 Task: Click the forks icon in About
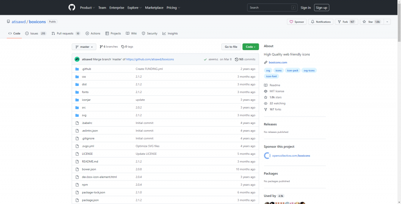(x=266, y=109)
